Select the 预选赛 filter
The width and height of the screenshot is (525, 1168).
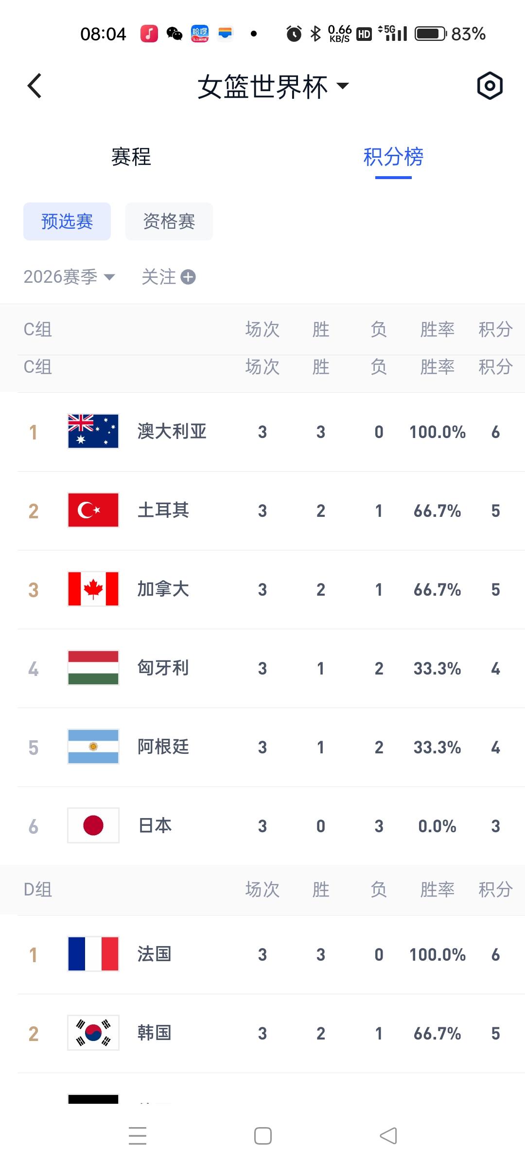coord(67,221)
